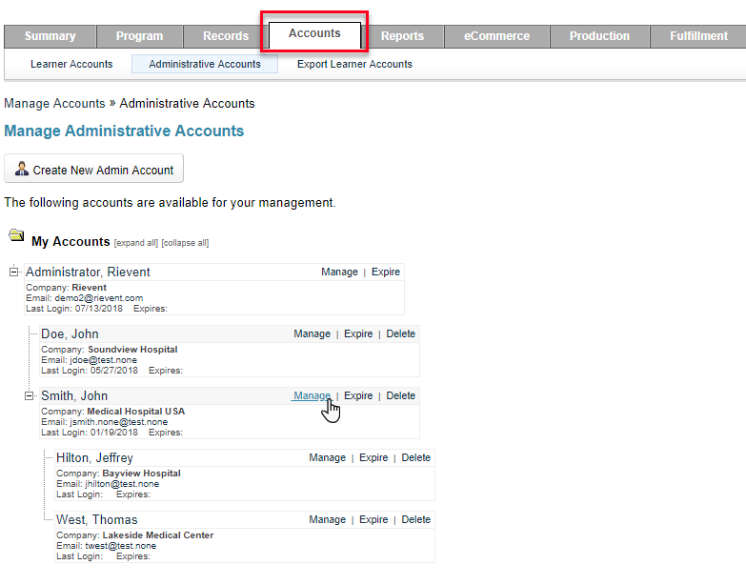Image resolution: width=746 pixels, height=585 pixels.
Task: Select the name 'Hilton, Jeffrey'
Action: (94, 457)
